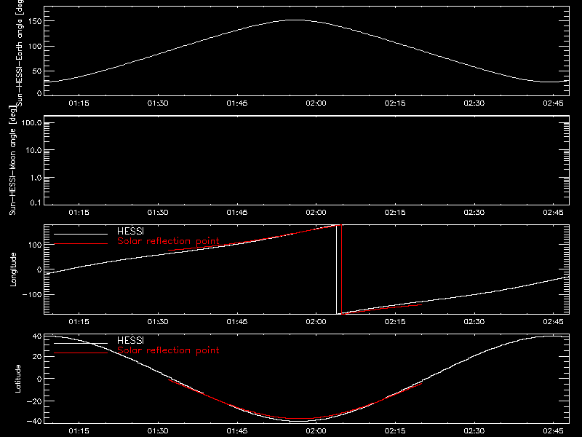Pick 01:15 label under the Latitude plot
The height and width of the screenshot is (437, 582).
[x=79, y=431]
